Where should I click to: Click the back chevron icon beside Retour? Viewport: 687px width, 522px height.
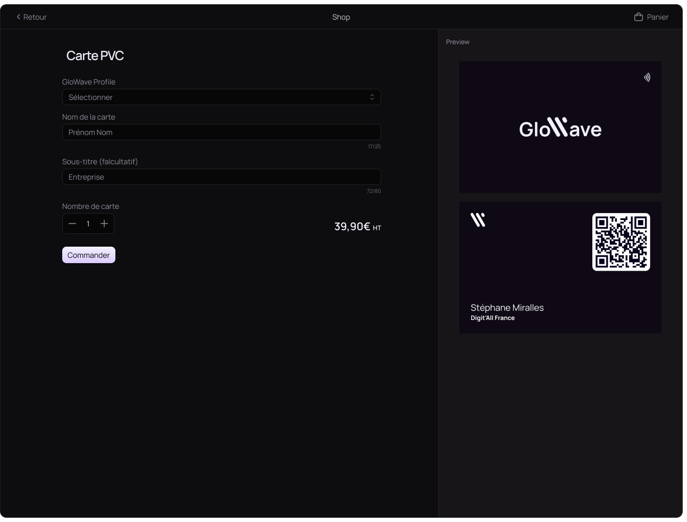coord(19,17)
